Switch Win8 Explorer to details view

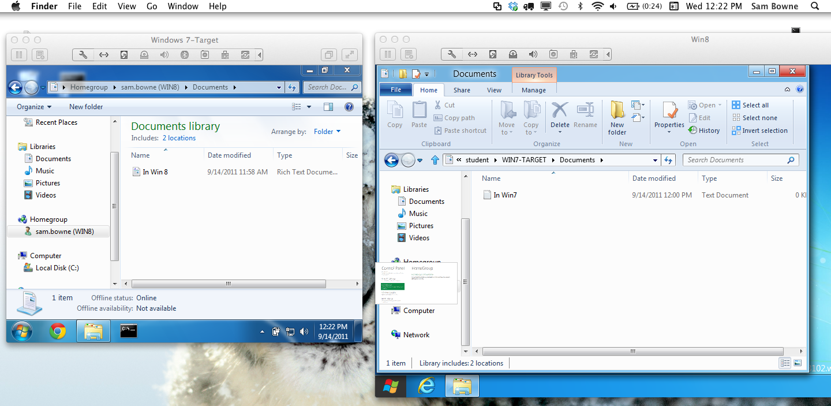[785, 363]
